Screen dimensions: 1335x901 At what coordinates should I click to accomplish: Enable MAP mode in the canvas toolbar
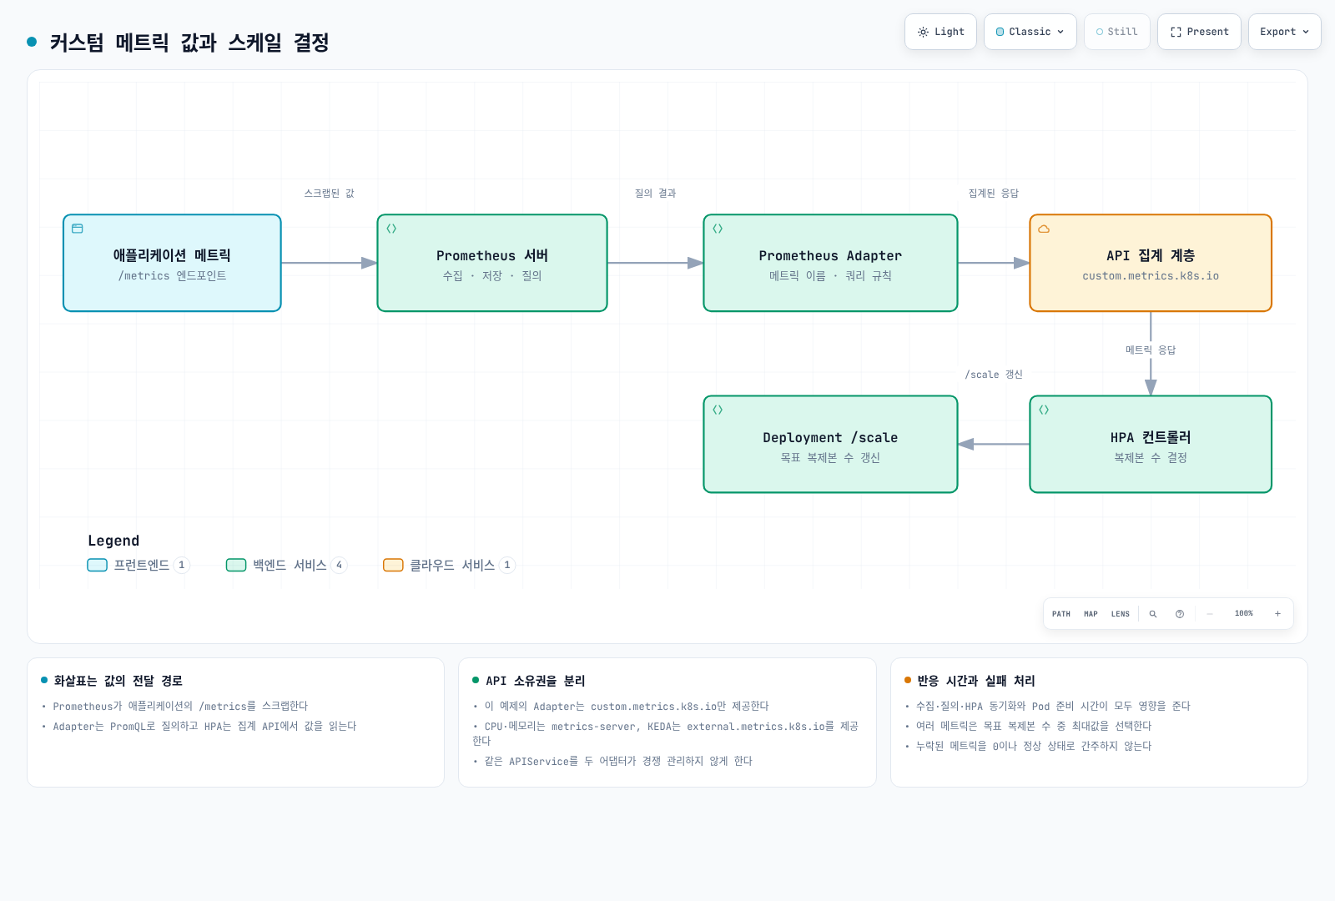pos(1091,614)
